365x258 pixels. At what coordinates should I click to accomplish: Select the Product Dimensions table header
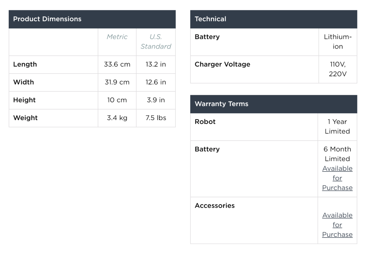click(x=92, y=19)
